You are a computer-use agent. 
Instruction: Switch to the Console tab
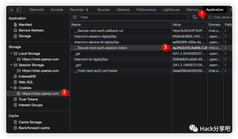pos(57,10)
